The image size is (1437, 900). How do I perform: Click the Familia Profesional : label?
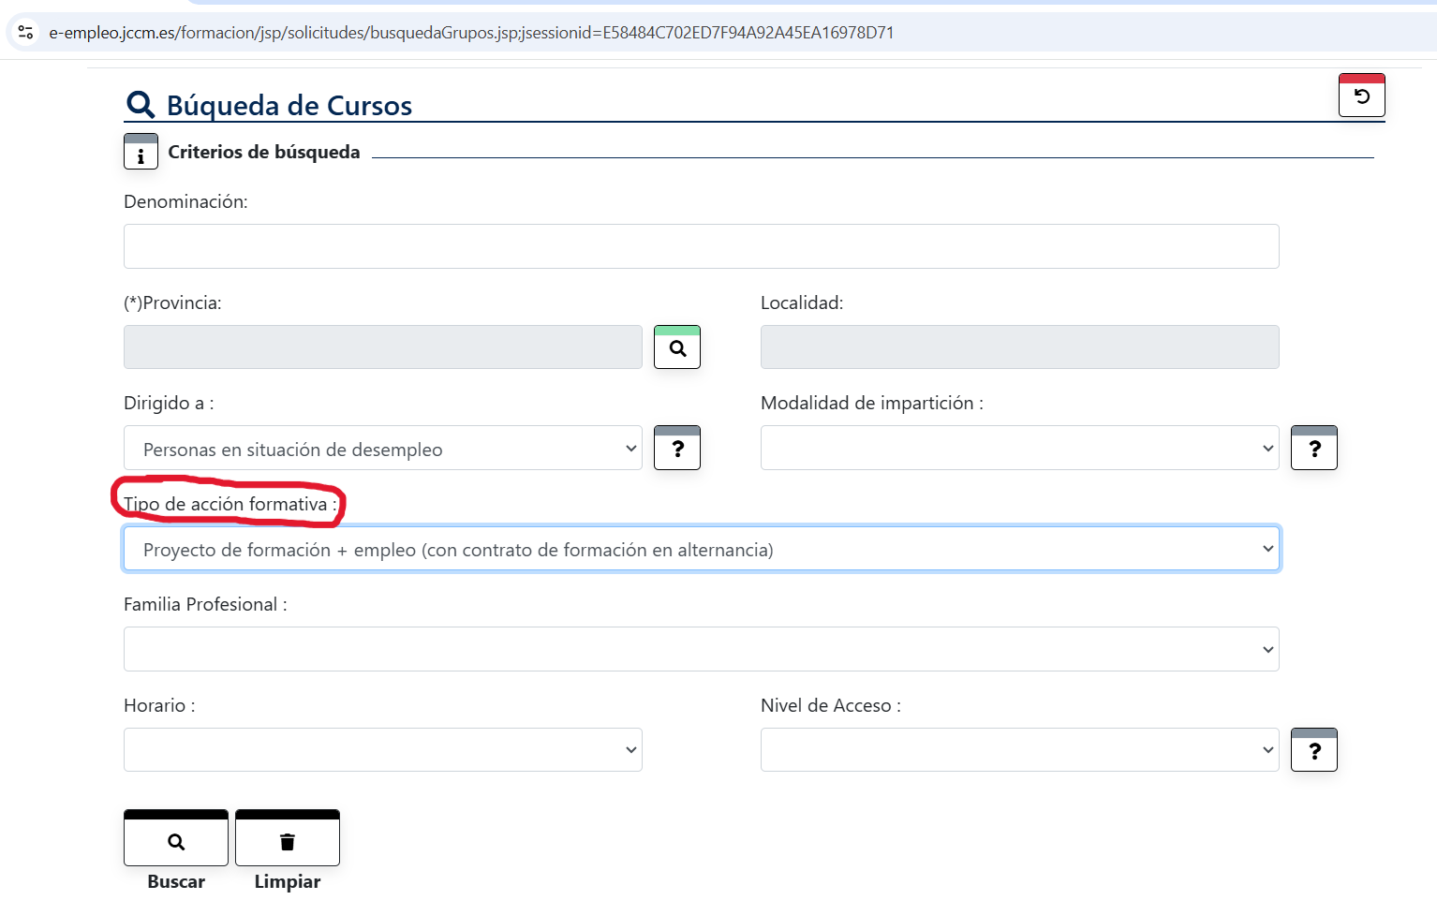pos(205,604)
